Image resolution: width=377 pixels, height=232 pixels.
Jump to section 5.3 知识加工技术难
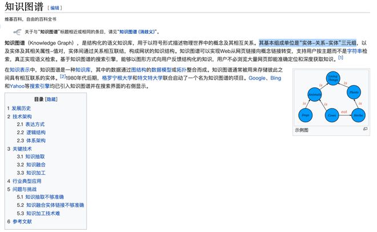(x=38, y=213)
